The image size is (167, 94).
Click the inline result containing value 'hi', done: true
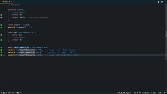[x=60, y=52]
